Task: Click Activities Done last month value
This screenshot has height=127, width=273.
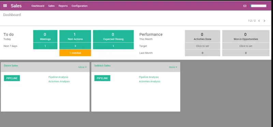Action: [x=202, y=53]
